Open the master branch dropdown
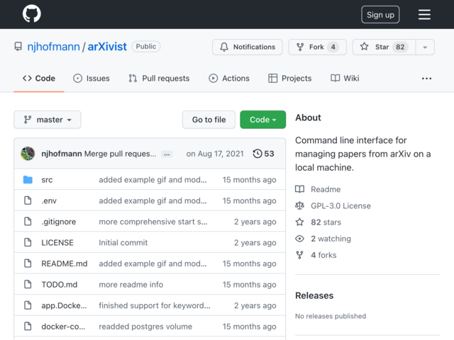Screen dimensions: 454x340 pyautogui.click(x=48, y=120)
